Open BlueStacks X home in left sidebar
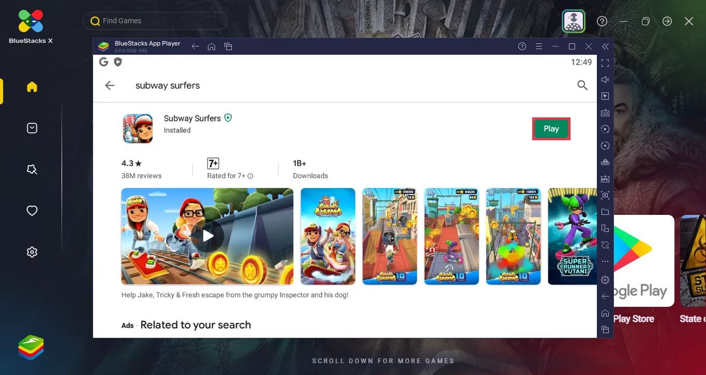706x375 pixels. pyautogui.click(x=32, y=87)
